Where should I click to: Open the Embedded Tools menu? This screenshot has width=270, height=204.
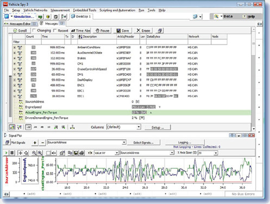tap(85, 10)
